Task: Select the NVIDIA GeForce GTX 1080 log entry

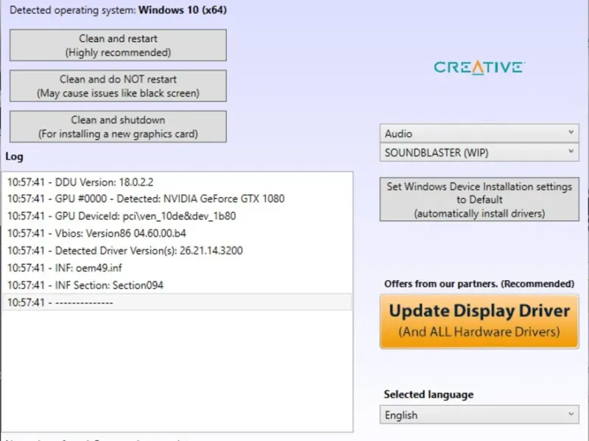Action: pos(177,198)
